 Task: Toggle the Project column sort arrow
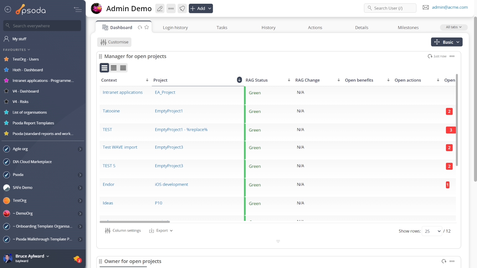tap(239, 80)
